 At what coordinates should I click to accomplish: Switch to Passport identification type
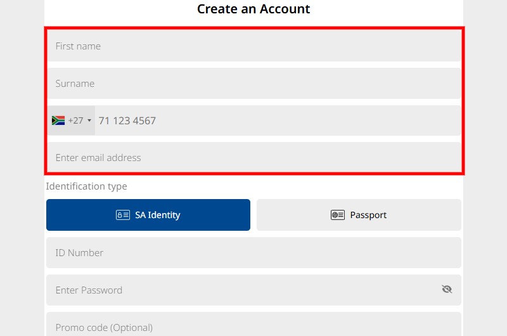(x=359, y=215)
